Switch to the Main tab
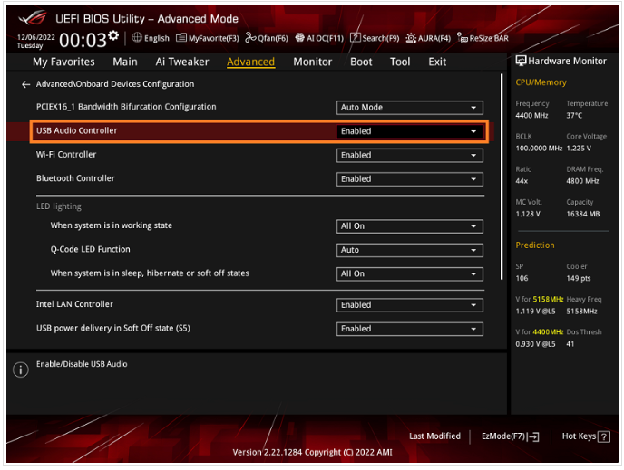 (x=125, y=62)
